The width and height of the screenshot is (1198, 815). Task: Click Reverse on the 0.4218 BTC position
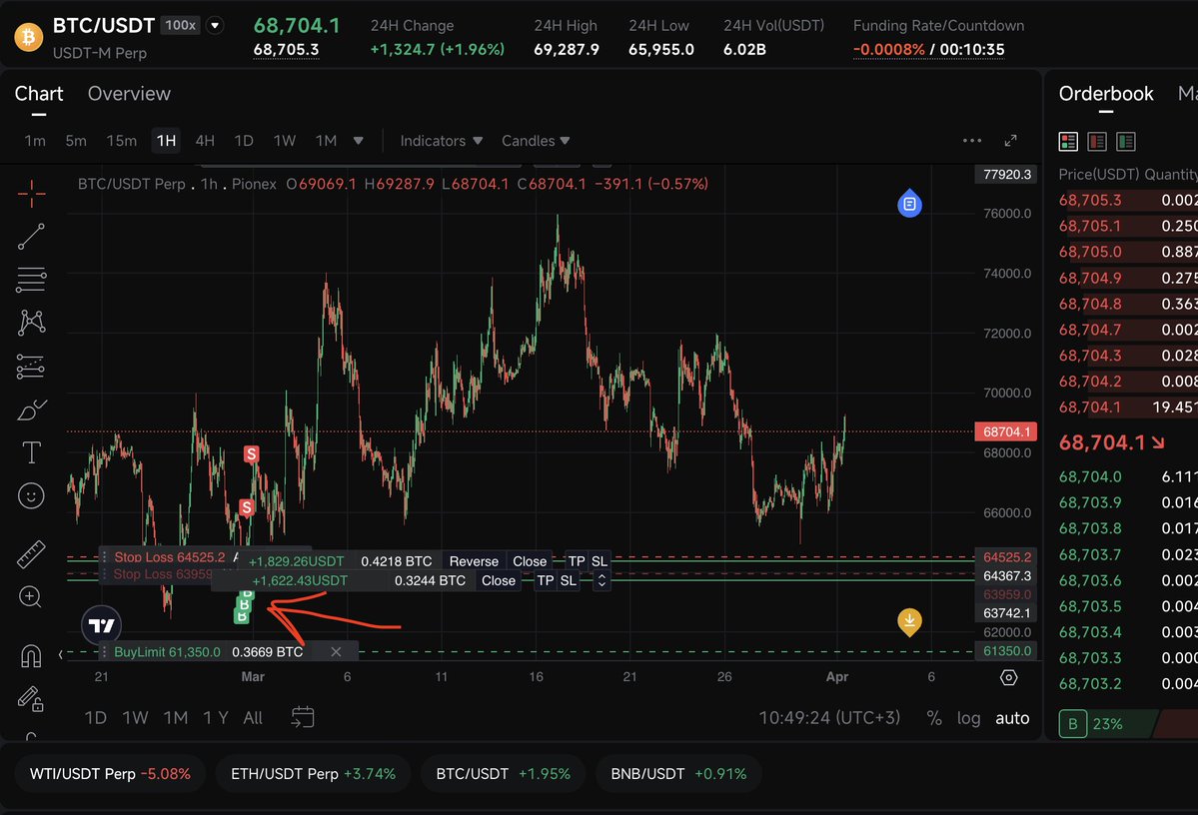(474, 561)
